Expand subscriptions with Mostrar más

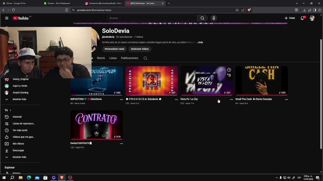[x=20, y=99]
